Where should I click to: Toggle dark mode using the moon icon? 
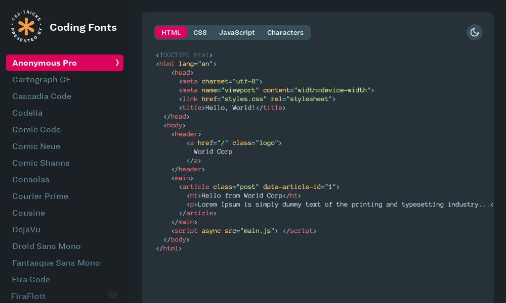tap(475, 32)
